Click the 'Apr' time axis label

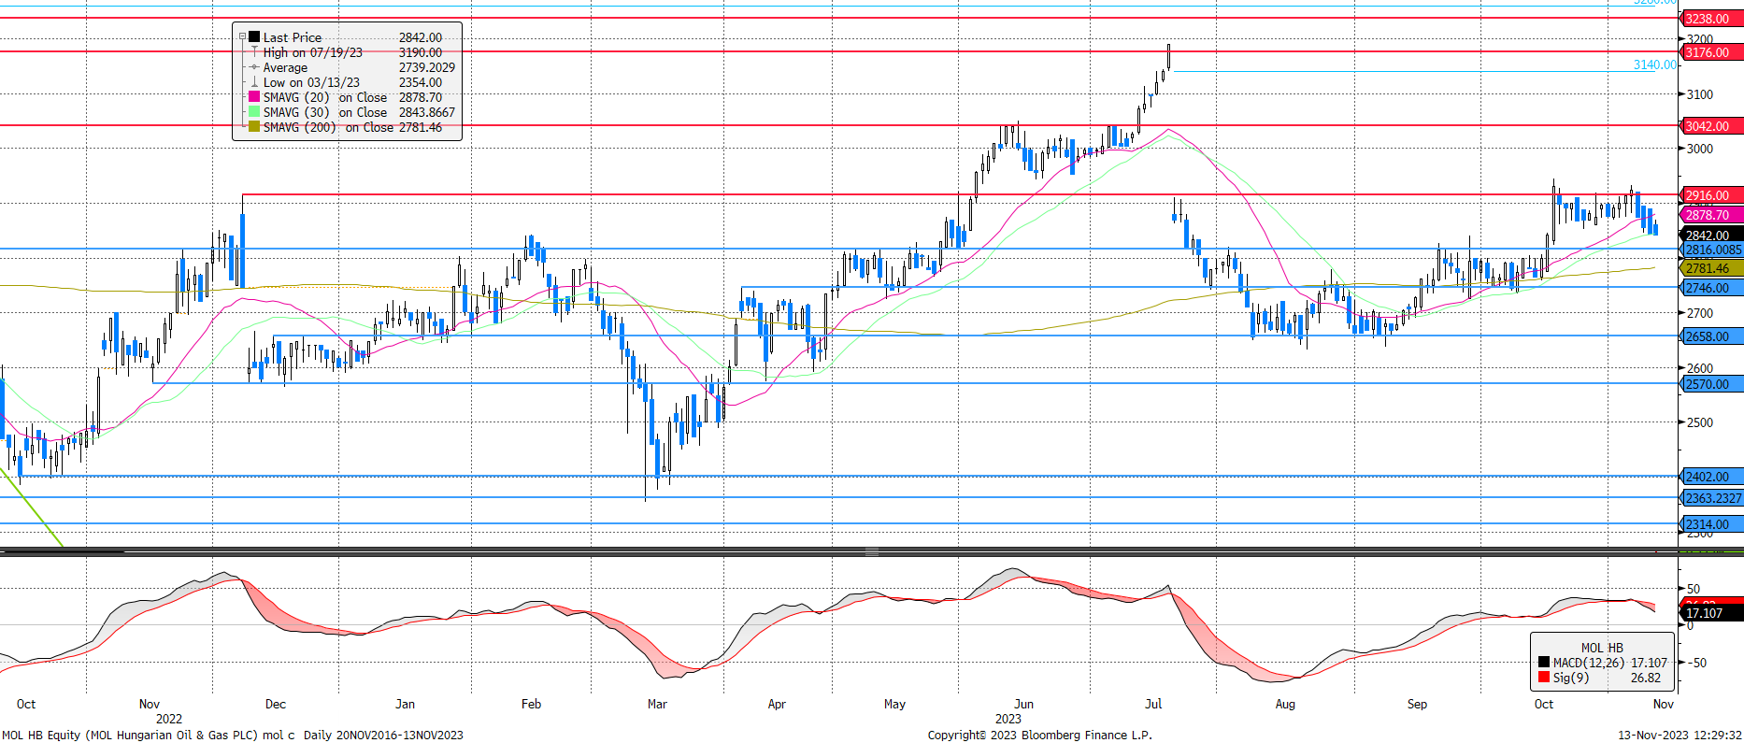(777, 704)
